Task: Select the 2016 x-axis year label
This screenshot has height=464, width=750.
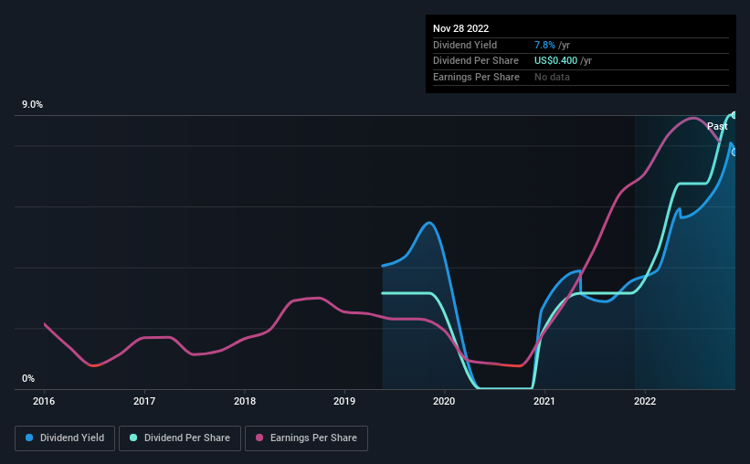Action: tap(44, 401)
